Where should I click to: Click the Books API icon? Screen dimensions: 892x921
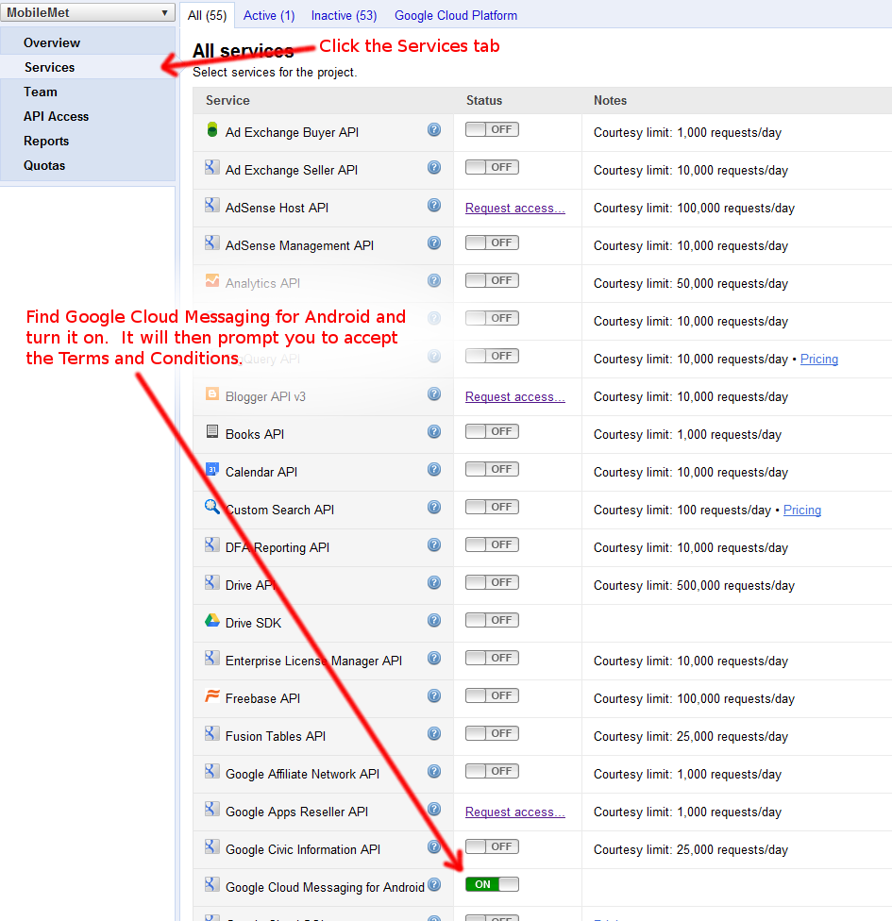[212, 432]
